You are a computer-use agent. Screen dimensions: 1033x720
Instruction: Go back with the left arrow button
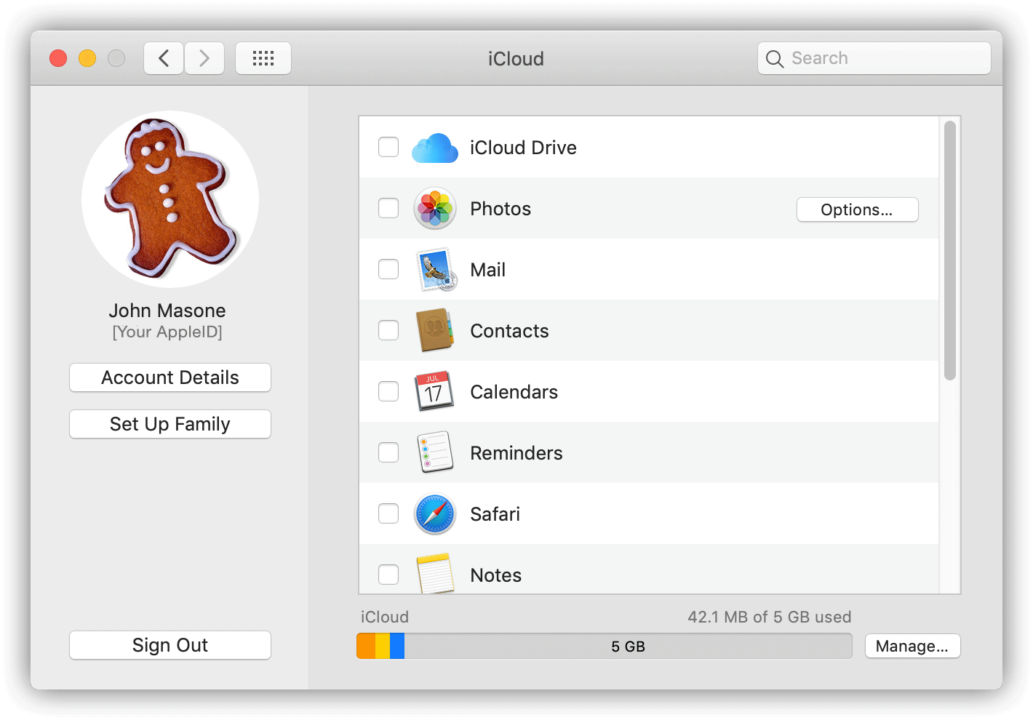[164, 58]
